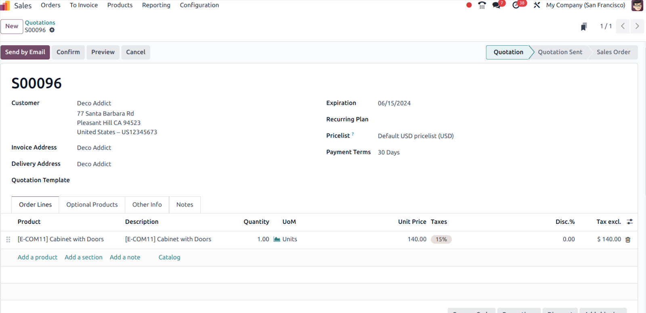
Task: Open Customer field Deco Addict
Action: 94,103
